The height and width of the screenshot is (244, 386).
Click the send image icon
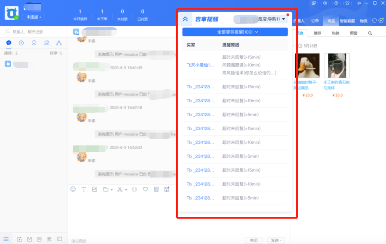pos(94,189)
